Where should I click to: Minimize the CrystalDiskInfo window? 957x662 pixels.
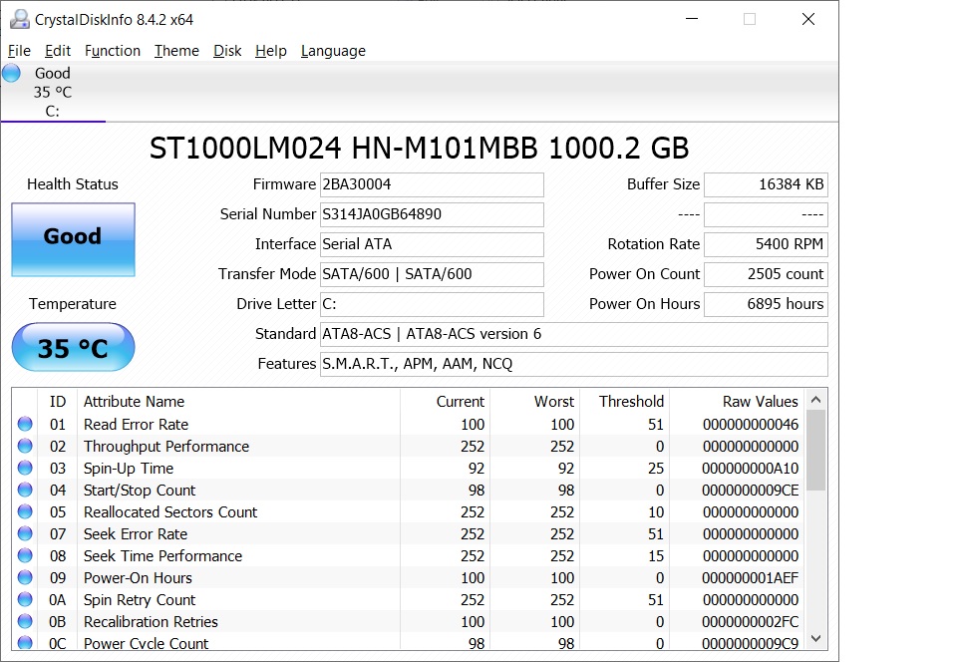[x=692, y=19]
